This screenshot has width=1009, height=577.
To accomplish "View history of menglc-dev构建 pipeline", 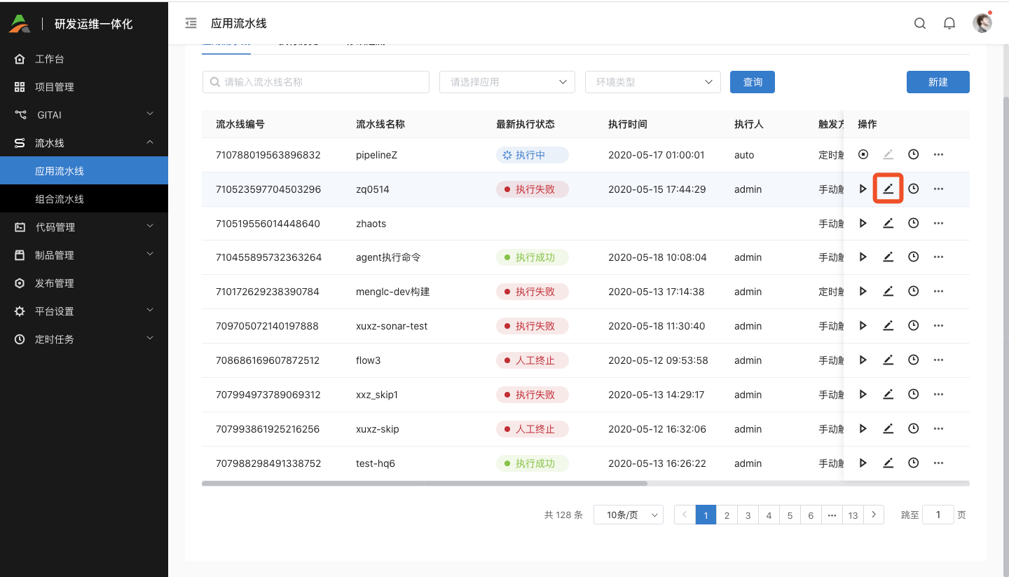I will [914, 291].
